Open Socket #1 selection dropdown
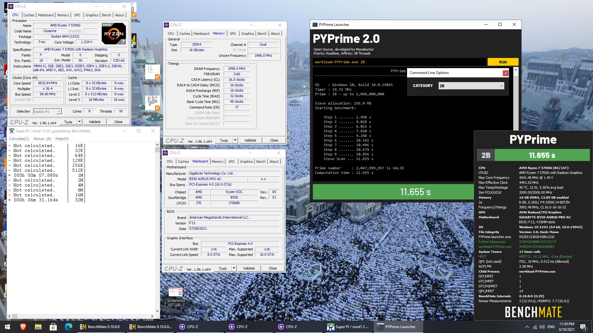The image size is (593, 333). click(48, 112)
